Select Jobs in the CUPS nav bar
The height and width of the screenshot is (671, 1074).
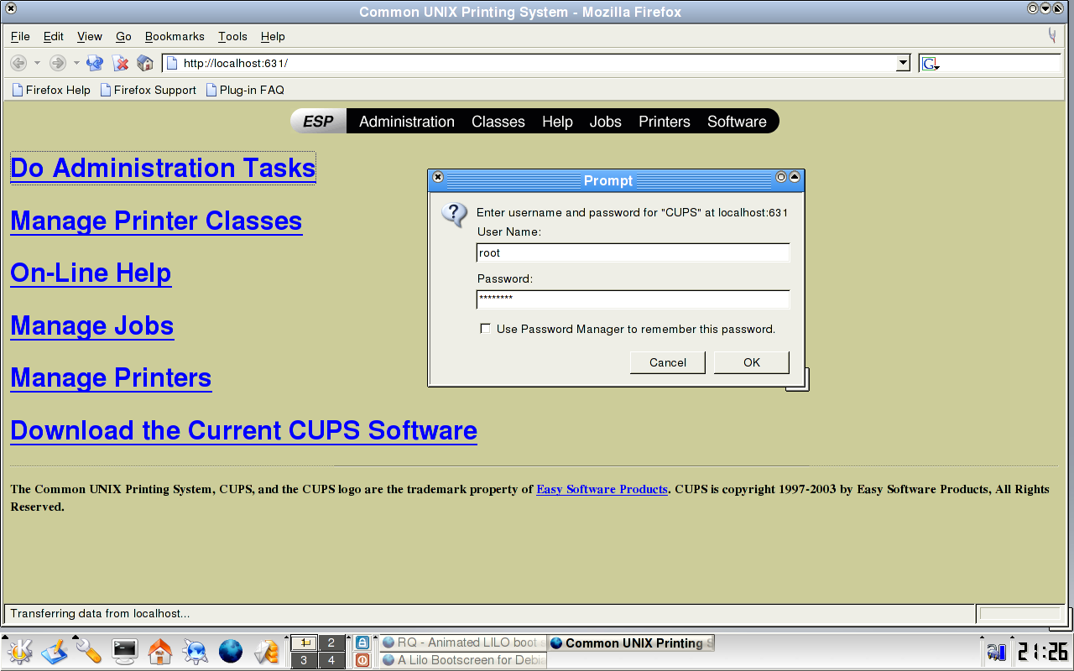[606, 122]
